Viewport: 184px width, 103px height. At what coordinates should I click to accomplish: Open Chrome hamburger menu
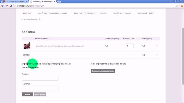pos(182,6)
